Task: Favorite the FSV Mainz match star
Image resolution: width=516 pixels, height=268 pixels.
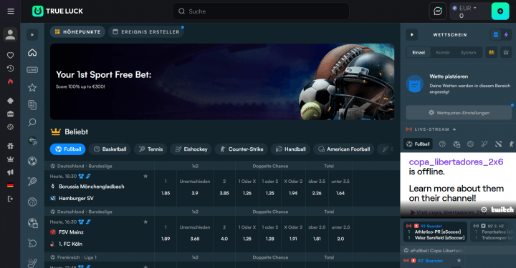Action: click(x=145, y=222)
